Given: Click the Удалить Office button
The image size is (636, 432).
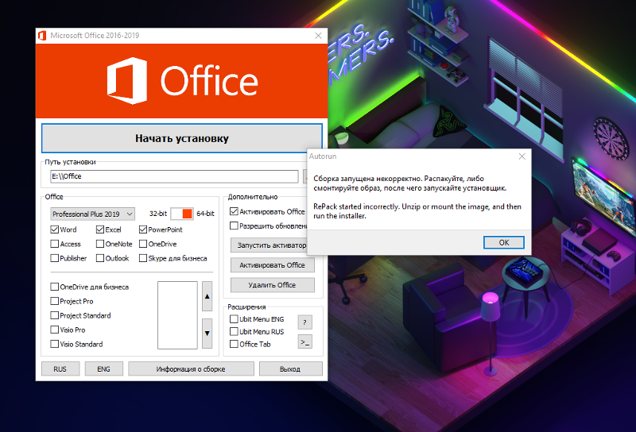Looking at the screenshot, I should pyautogui.click(x=272, y=285).
